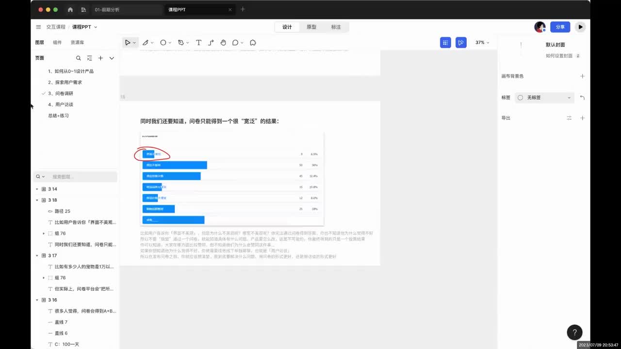
Task: Select page 4、用户访谈
Action: pos(61,105)
